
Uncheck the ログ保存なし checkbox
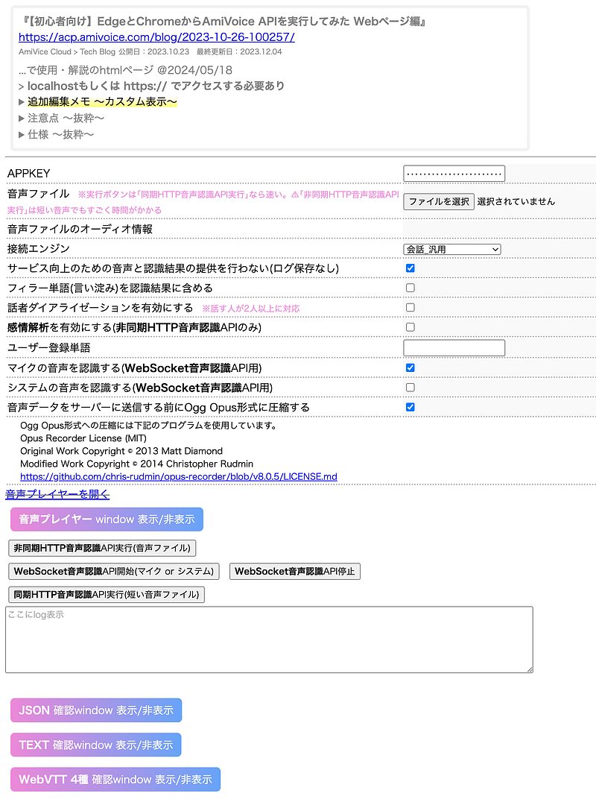pyautogui.click(x=409, y=268)
